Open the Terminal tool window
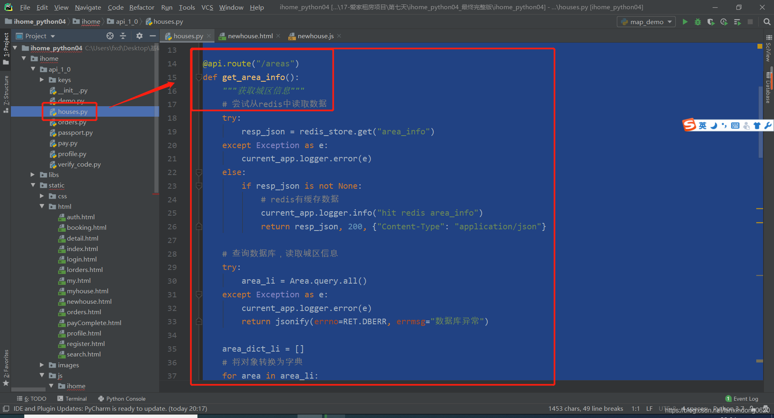 [x=72, y=399]
